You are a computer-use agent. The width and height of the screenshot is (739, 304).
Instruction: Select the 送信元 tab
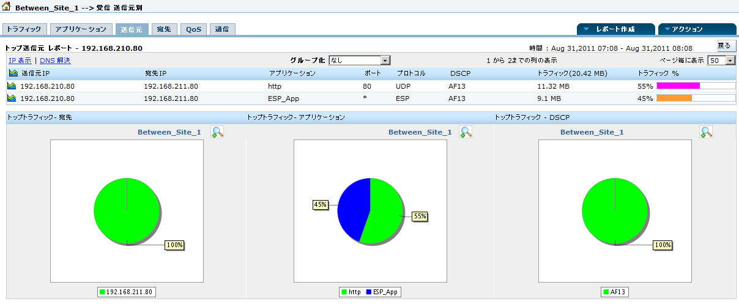[x=132, y=29]
